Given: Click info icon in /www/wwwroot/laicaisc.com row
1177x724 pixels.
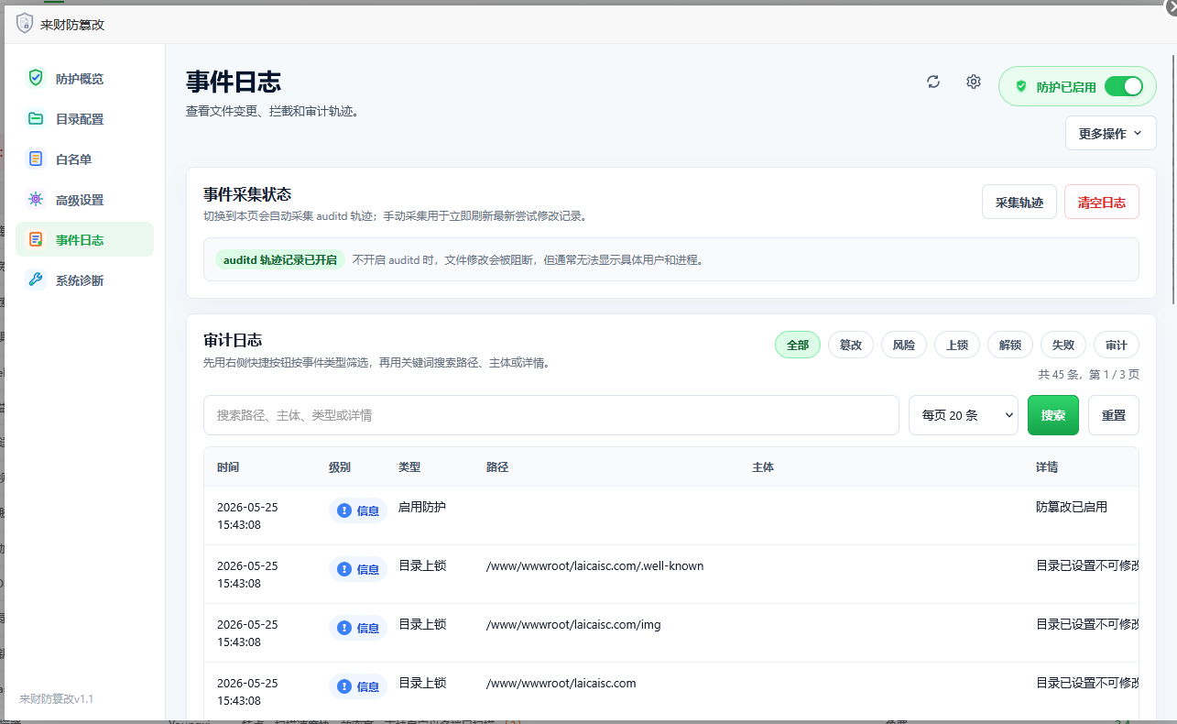Looking at the screenshot, I should tap(344, 686).
